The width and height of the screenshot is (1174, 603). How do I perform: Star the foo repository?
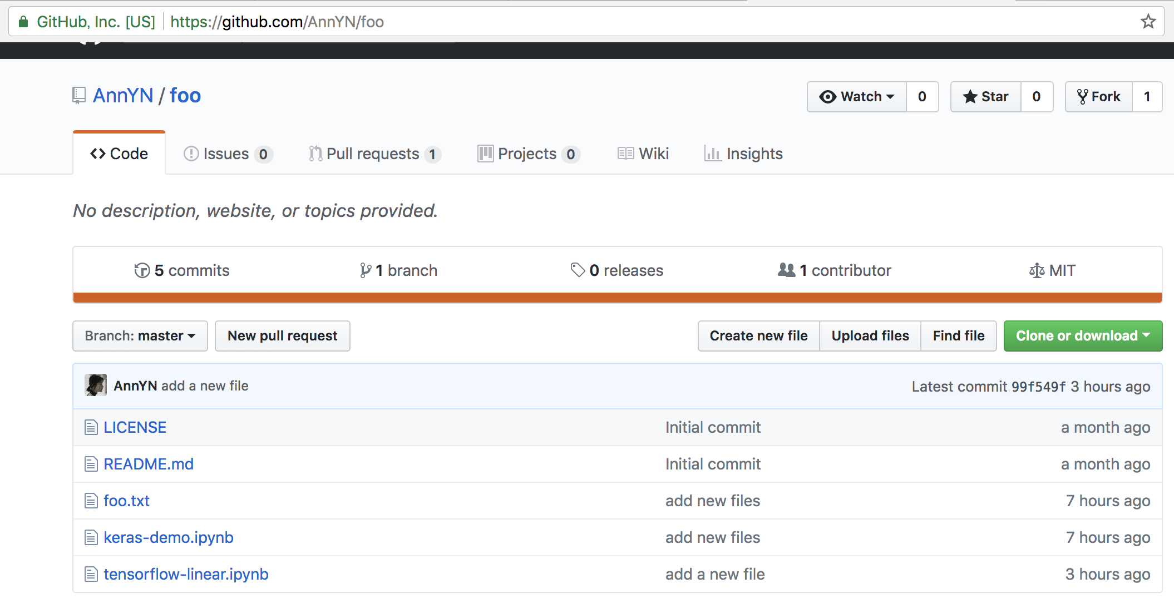point(986,97)
